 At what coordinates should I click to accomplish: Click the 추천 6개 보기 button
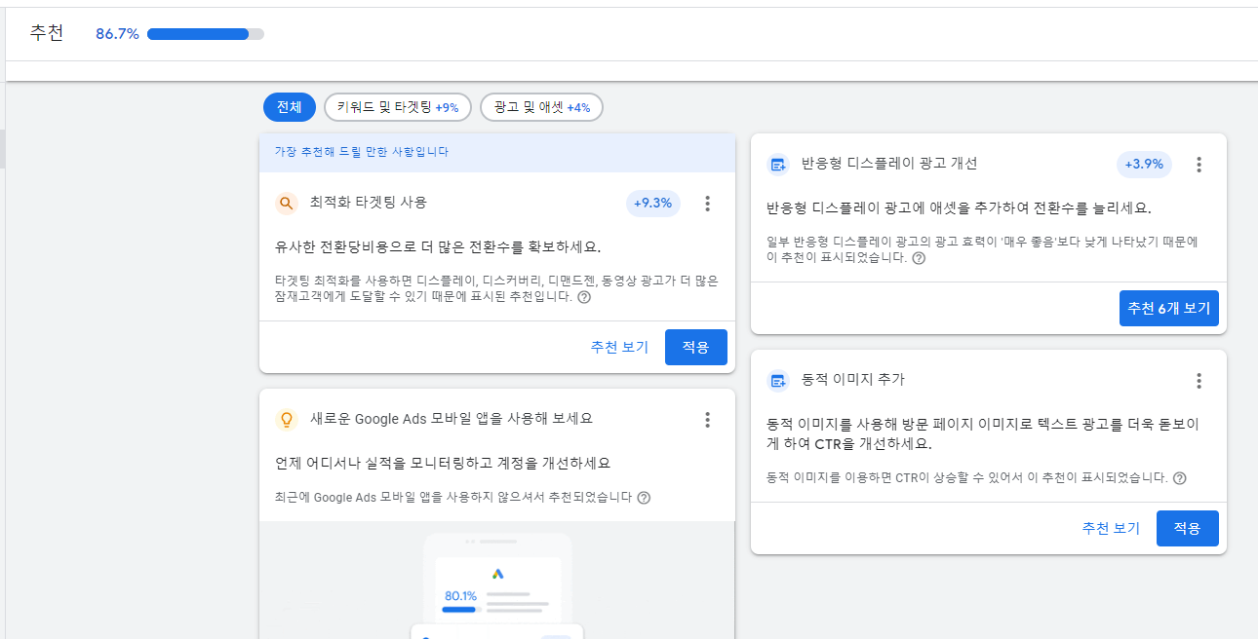click(x=1169, y=308)
